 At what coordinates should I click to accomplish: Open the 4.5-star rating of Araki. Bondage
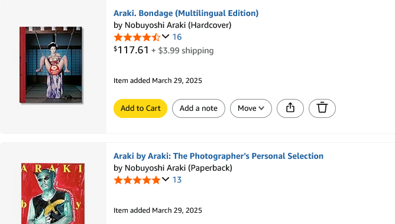tap(137, 37)
